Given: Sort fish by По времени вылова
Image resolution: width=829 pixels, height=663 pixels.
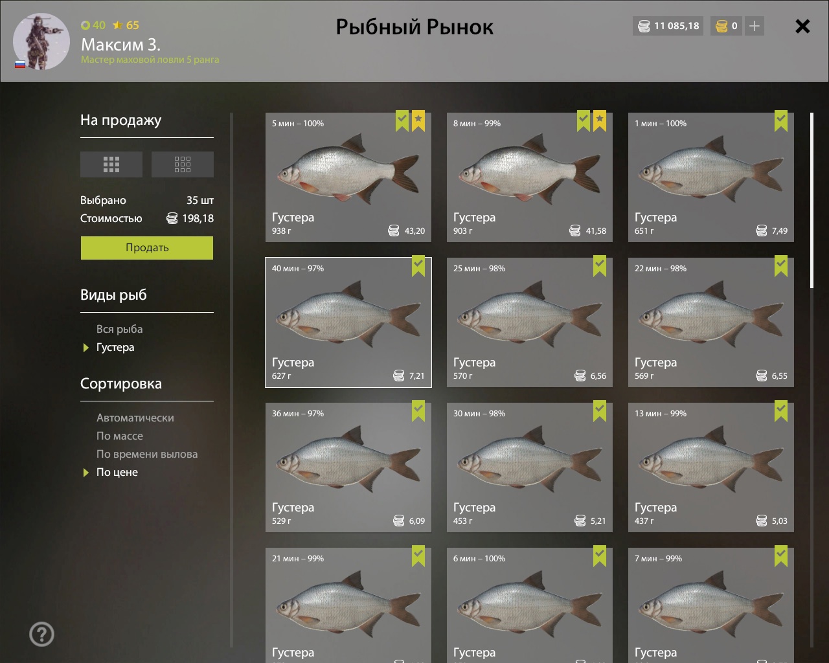Looking at the screenshot, I should pyautogui.click(x=147, y=454).
